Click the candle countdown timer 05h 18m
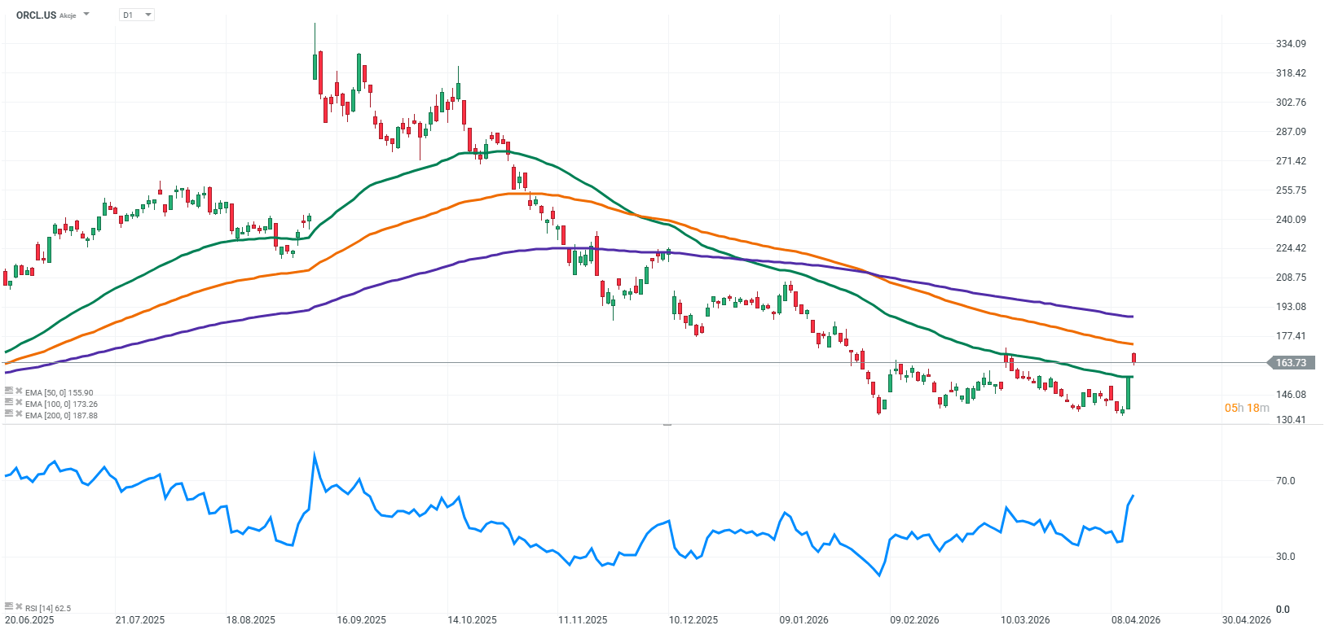The image size is (1325, 634). (1246, 408)
